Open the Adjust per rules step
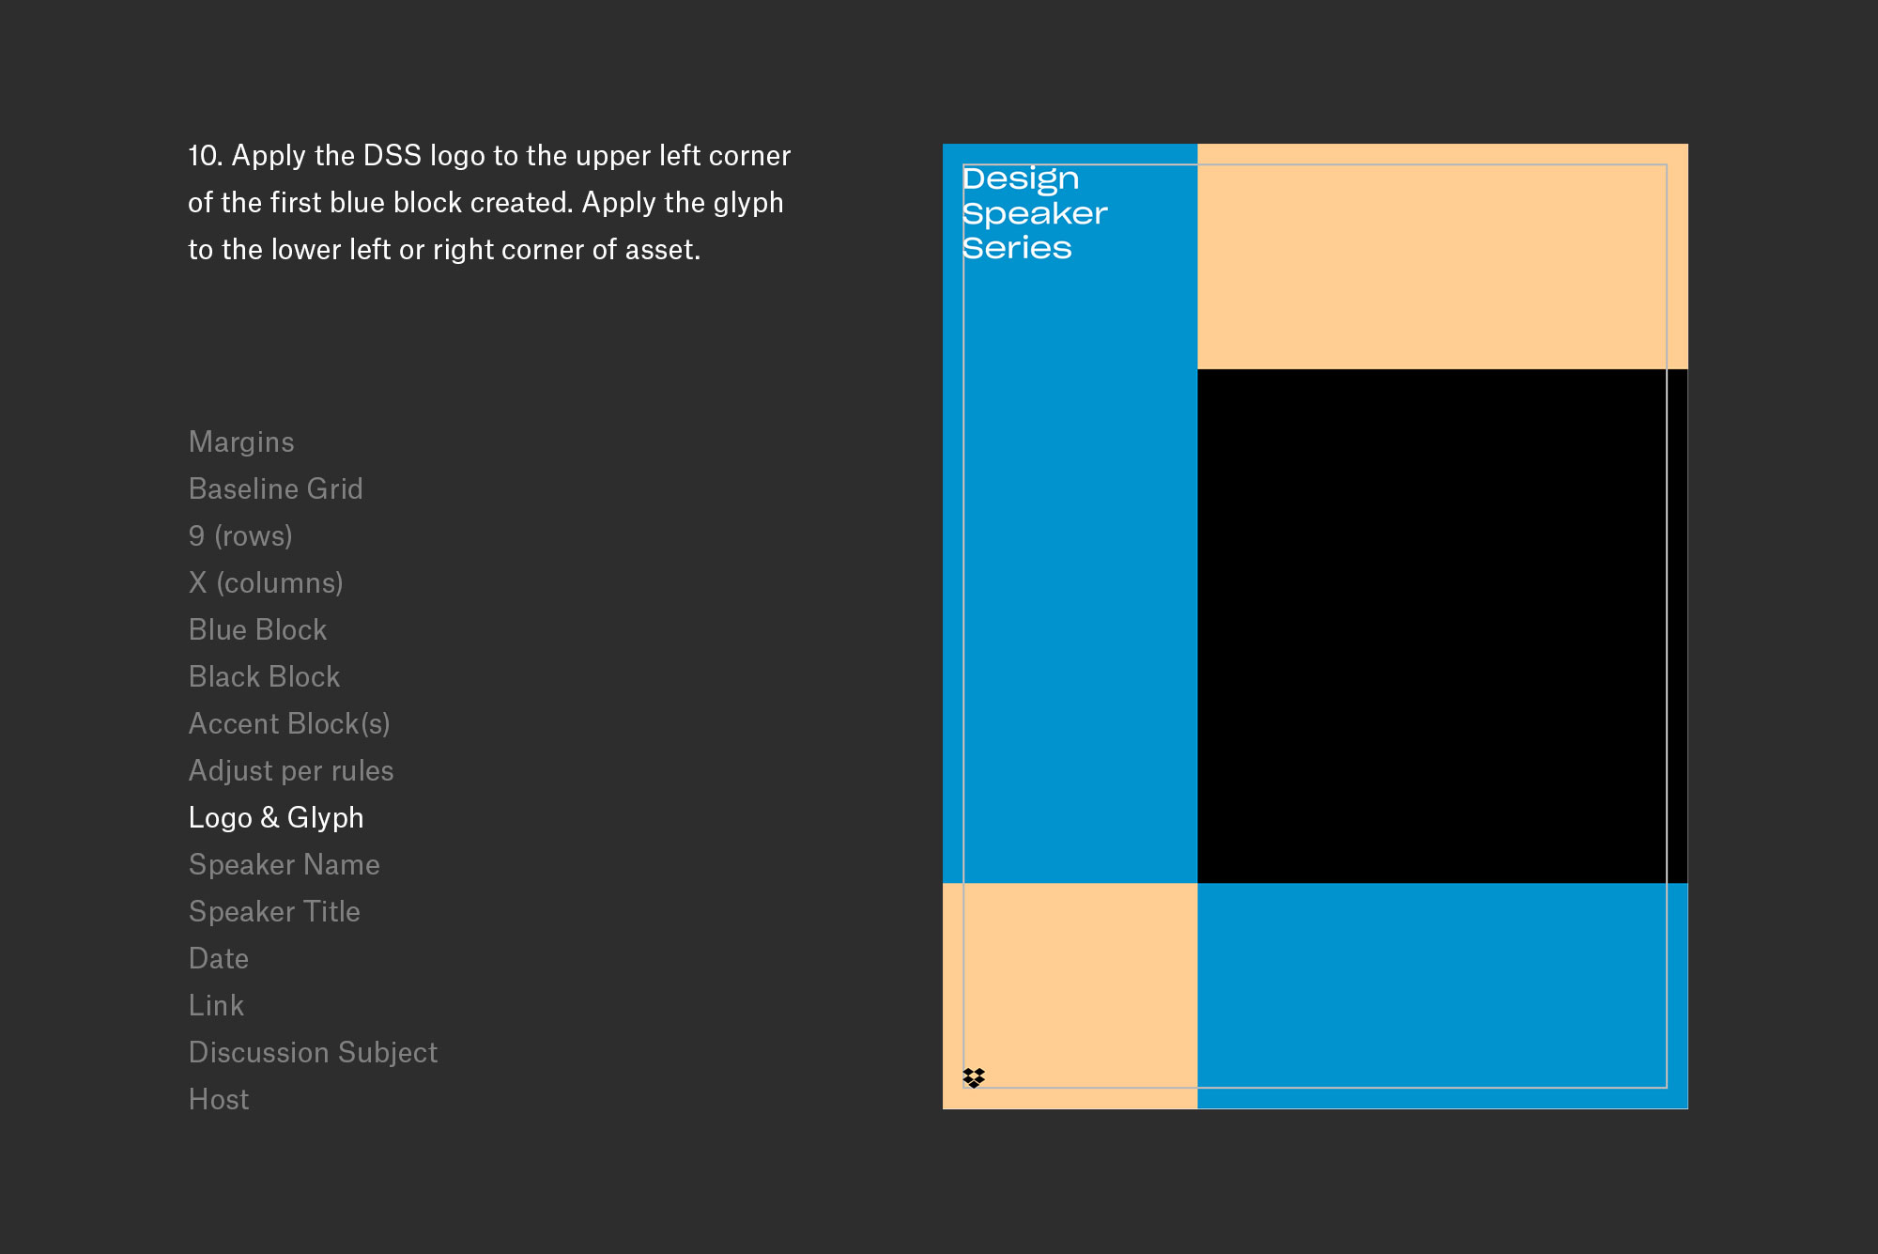 click(291, 770)
